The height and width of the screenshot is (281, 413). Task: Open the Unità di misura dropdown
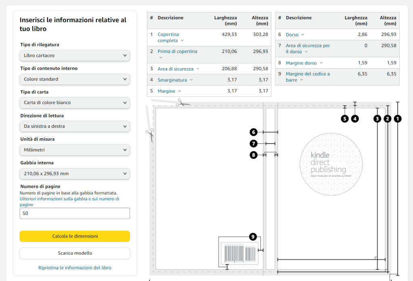pos(75,150)
